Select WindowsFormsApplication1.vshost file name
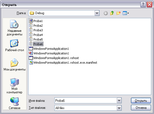154x114 pixels. [x=56, y=58]
